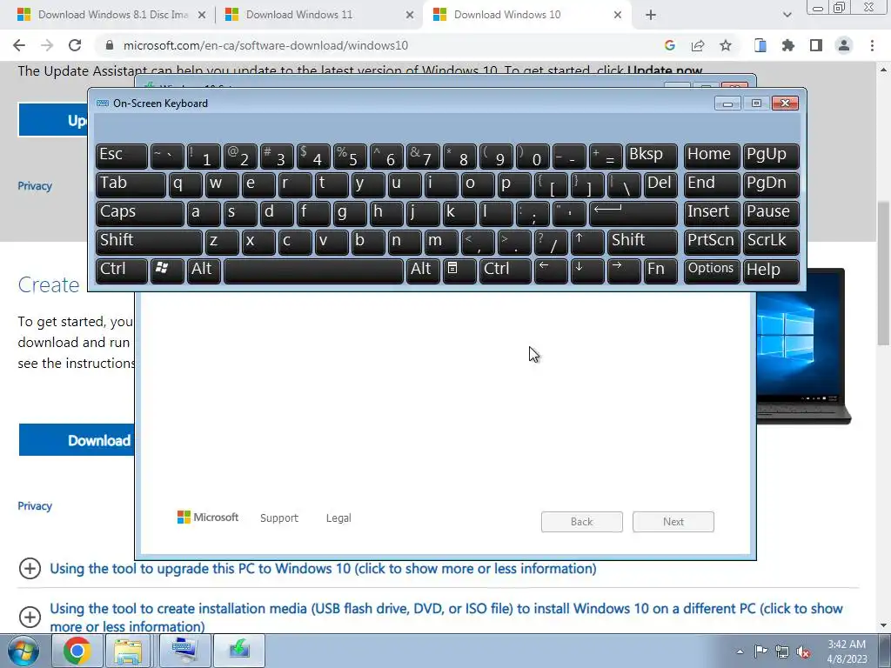Expand 'Using the tool to create installation media'

tap(446, 618)
